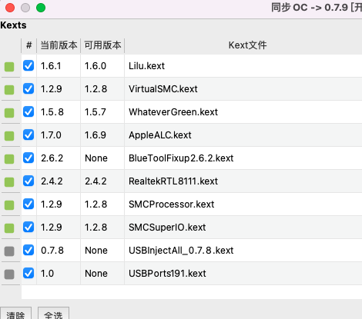The width and height of the screenshot is (362, 319).
Task: Click the green status square for SMCSuperIO.kext
Action: coord(9,228)
